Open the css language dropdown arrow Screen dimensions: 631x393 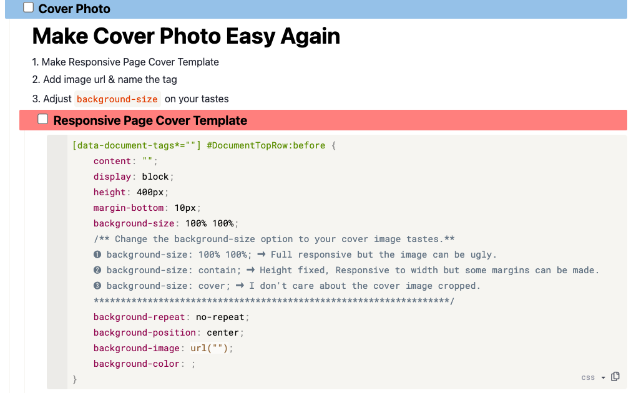604,377
